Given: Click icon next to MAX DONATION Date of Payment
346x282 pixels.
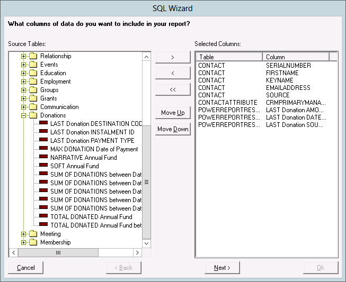Looking at the screenshot, I should [x=43, y=149].
